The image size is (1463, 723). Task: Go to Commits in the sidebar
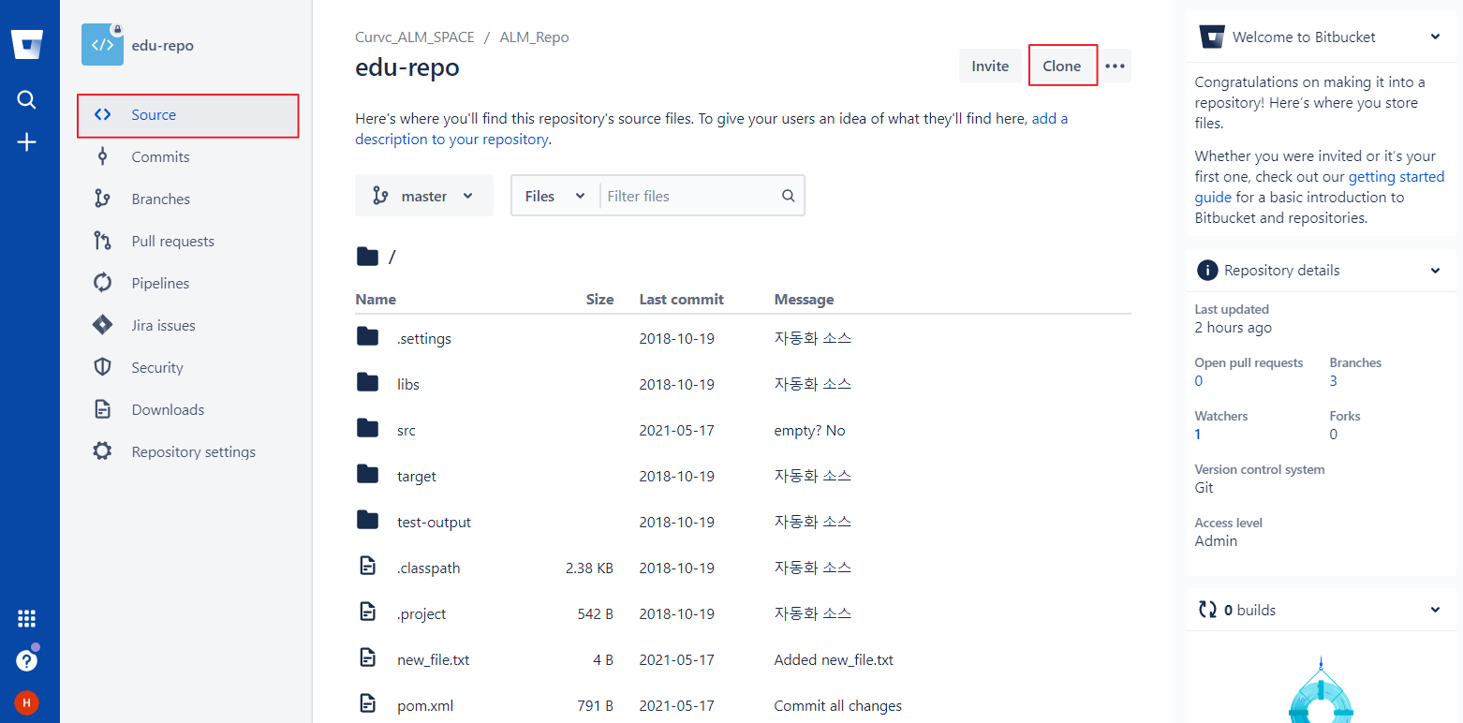160,157
